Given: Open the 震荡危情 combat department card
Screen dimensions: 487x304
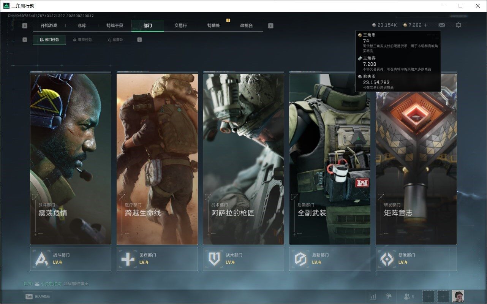Looking at the screenshot, I should click(x=71, y=159).
